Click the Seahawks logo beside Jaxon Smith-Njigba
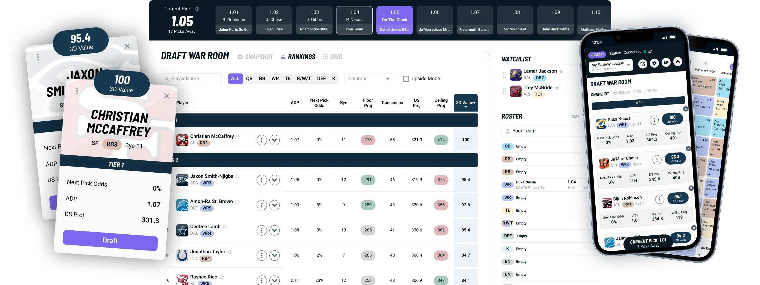Screen dimensions: 760x285 tap(182, 180)
